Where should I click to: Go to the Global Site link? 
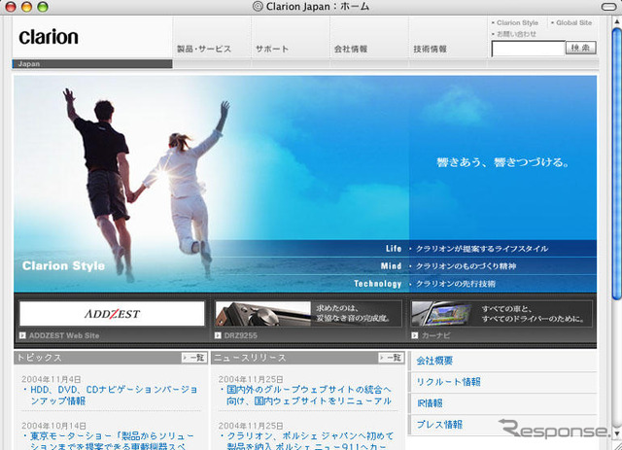(574, 23)
